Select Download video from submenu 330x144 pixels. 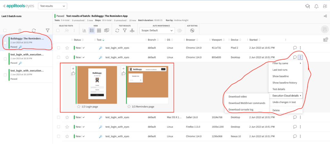[x=238, y=97]
